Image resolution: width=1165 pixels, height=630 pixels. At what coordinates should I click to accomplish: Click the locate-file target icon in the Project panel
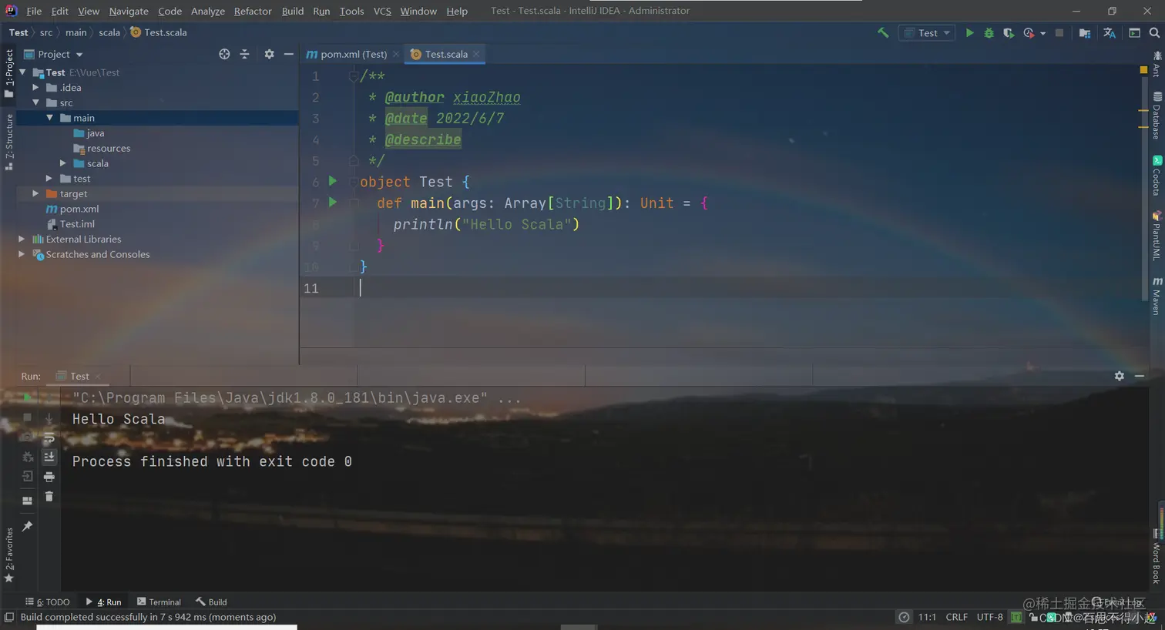224,54
